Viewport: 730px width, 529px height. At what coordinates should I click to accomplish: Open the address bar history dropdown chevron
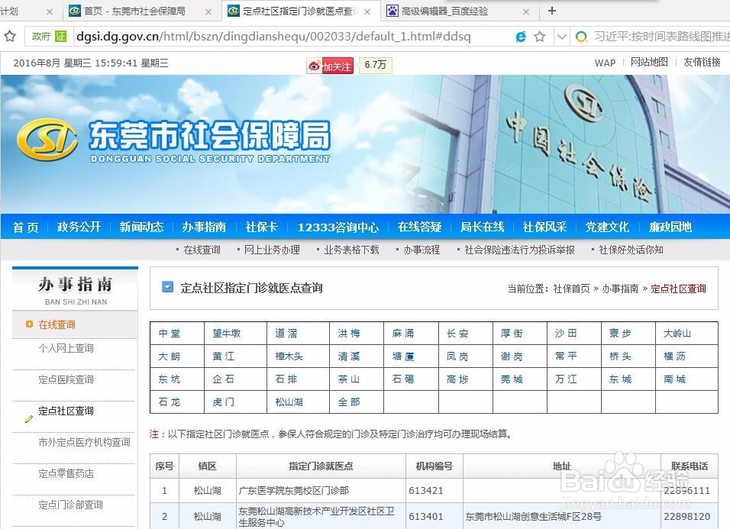[x=562, y=36]
